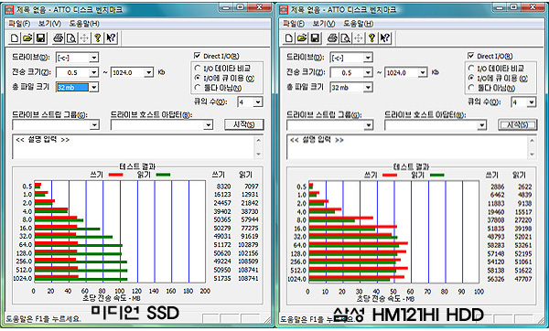549x331 pixels.
Task: Open file icon in left window toolbar
Action: [x=27, y=37]
